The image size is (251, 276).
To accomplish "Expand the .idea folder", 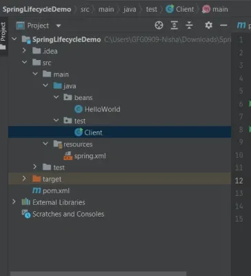I will pos(24,50).
